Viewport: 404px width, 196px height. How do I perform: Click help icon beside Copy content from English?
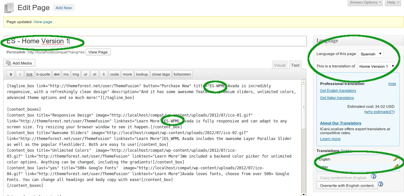373,176
